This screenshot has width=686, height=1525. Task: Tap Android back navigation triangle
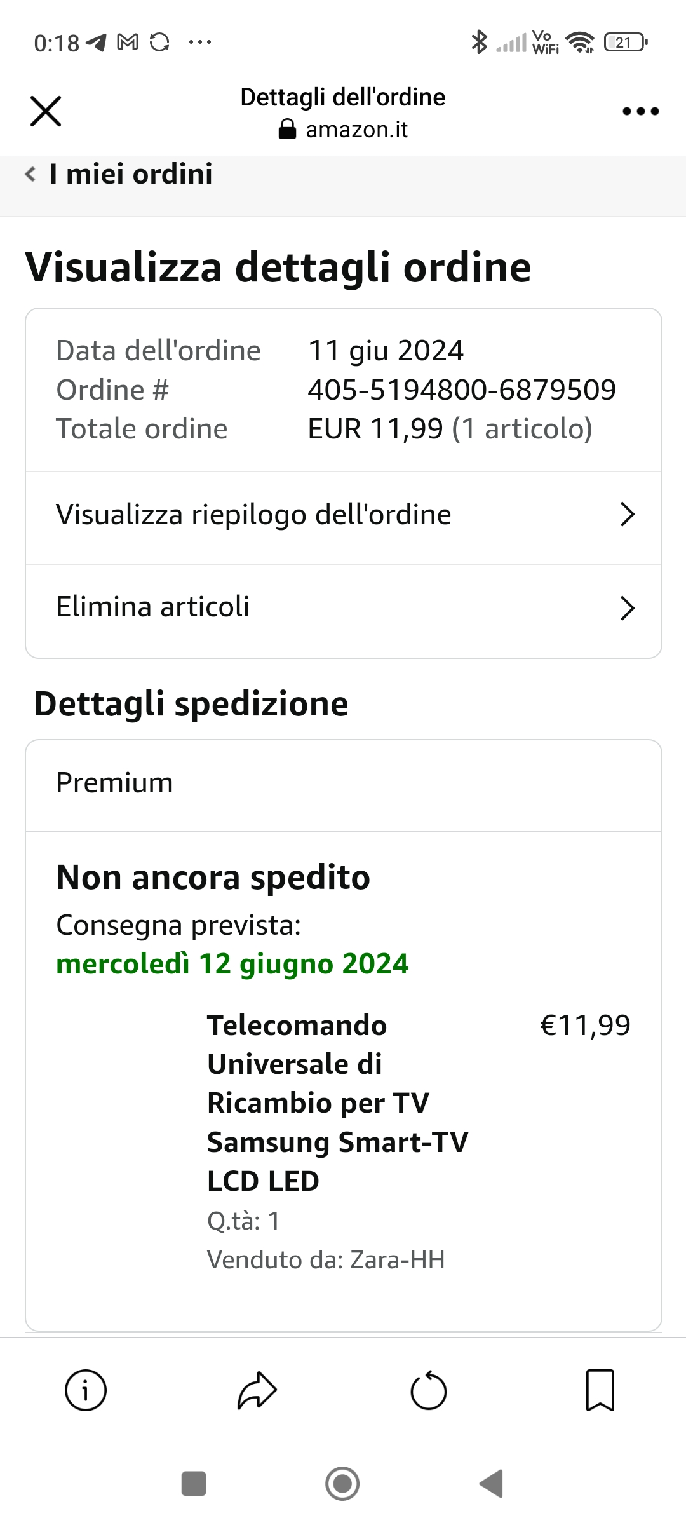click(491, 1484)
